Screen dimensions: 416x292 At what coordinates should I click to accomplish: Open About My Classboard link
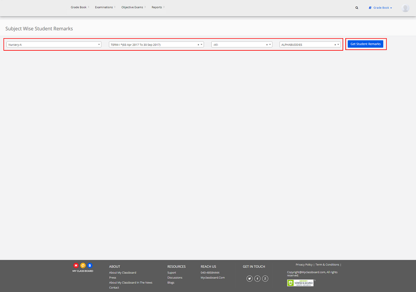(123, 273)
